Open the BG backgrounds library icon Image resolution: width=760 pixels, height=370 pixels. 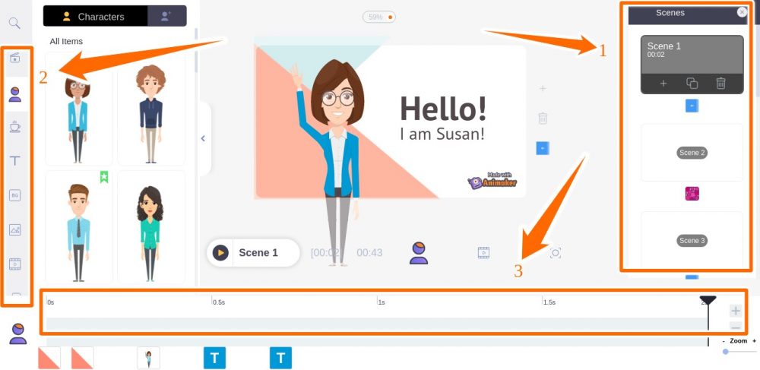point(15,195)
